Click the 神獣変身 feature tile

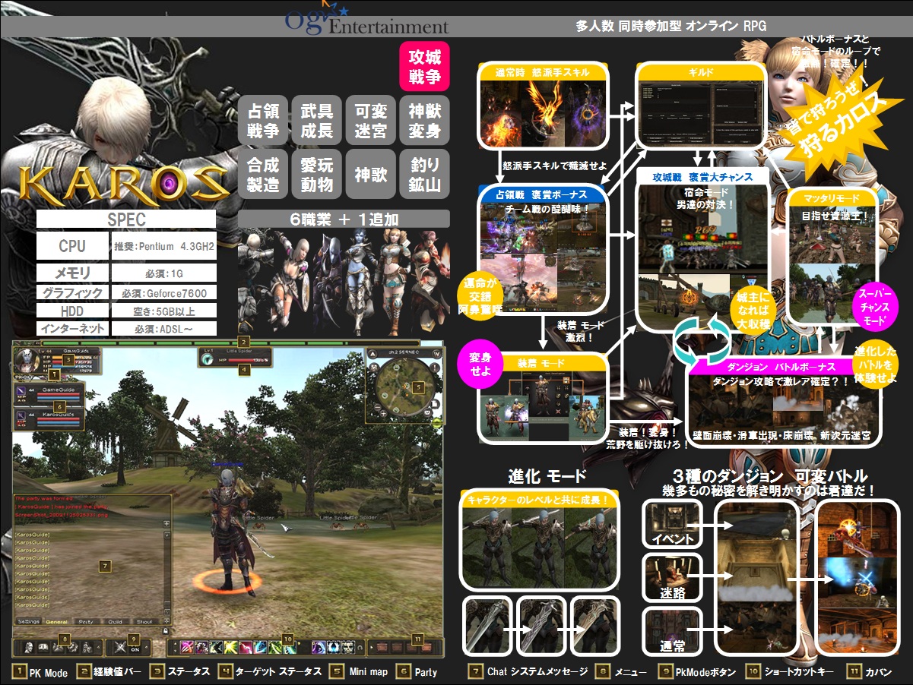424,121
